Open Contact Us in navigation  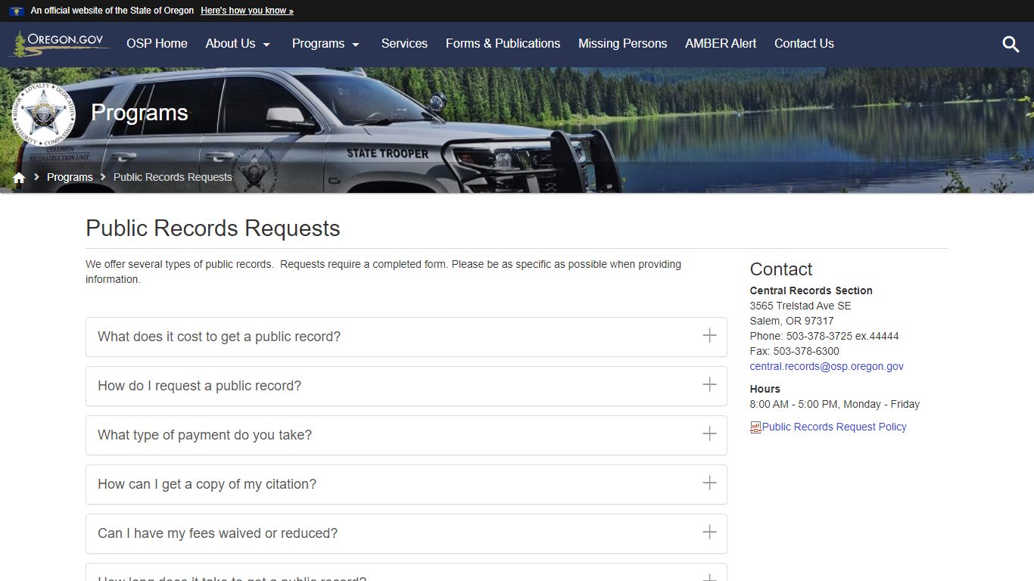tap(804, 44)
